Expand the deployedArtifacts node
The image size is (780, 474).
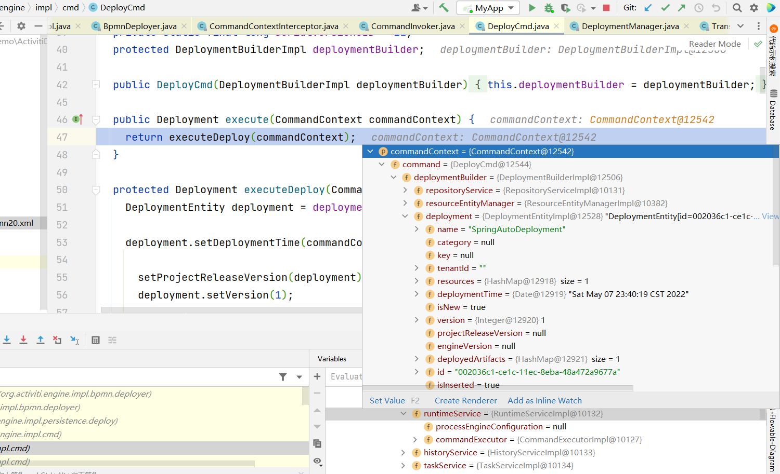pyautogui.click(x=417, y=359)
